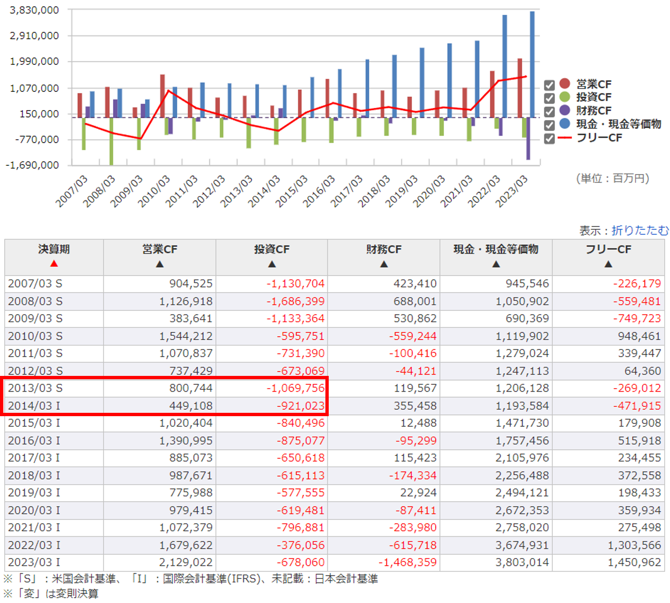Uncheck the 営業CF series checkbox
Viewport: 670px width, 603px height.
point(549,85)
